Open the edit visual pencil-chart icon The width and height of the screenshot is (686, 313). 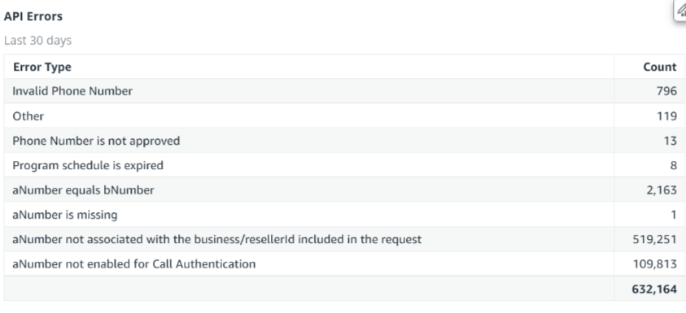pos(680,10)
